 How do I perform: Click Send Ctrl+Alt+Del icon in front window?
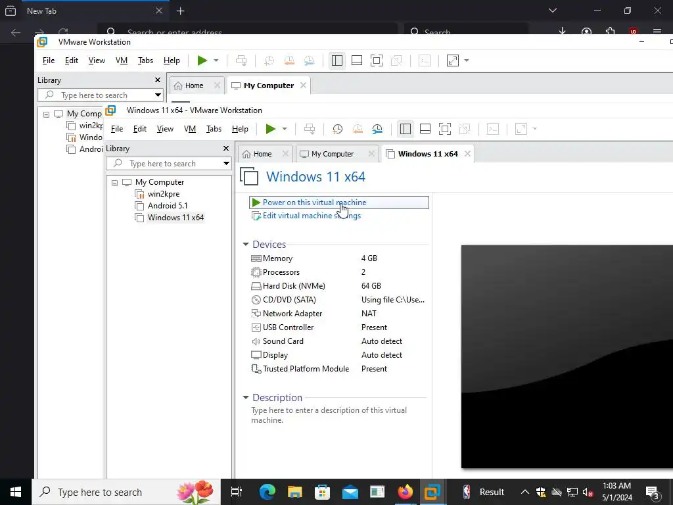coord(310,129)
